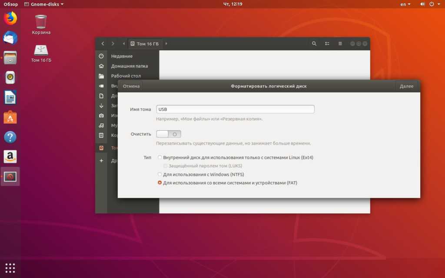Viewport: 445px width, 278px height.
Task: Open the Gnome-disks app menu
Action: pyautogui.click(x=44, y=4)
